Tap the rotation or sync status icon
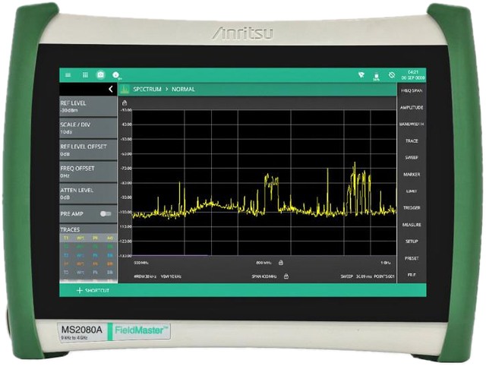 tap(392, 75)
